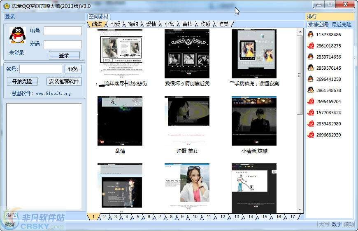Switch to the 简约 style tab
358x231 pixels.
coord(133,24)
